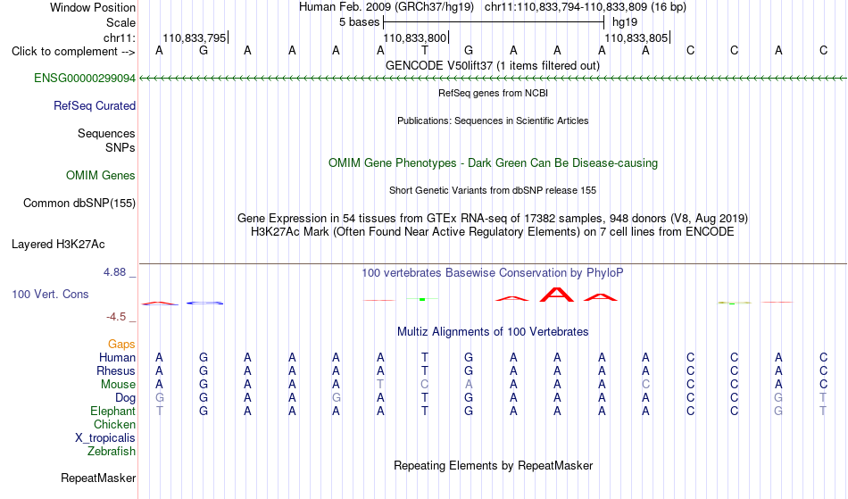This screenshot has height=499, width=848.
Task: Click the Mouse species label
Action: pos(119,385)
